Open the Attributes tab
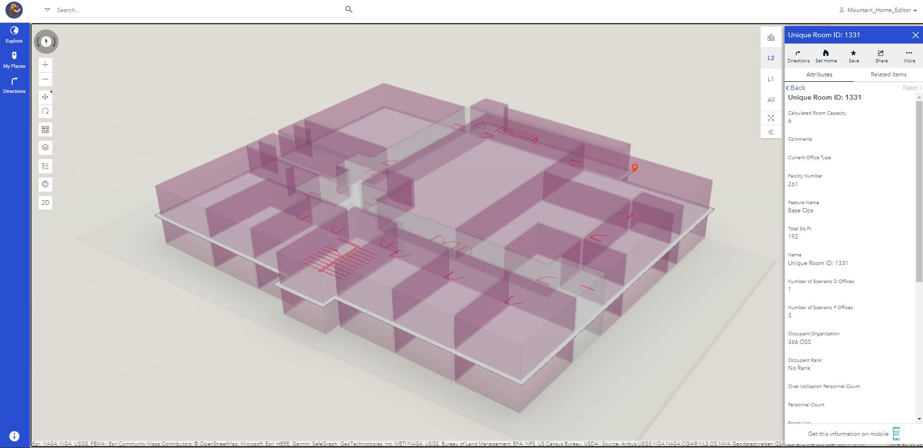 [x=819, y=75]
